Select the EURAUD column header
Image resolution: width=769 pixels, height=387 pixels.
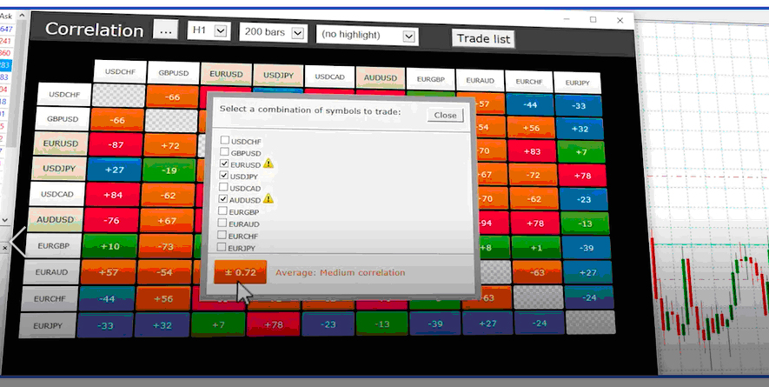click(x=480, y=81)
